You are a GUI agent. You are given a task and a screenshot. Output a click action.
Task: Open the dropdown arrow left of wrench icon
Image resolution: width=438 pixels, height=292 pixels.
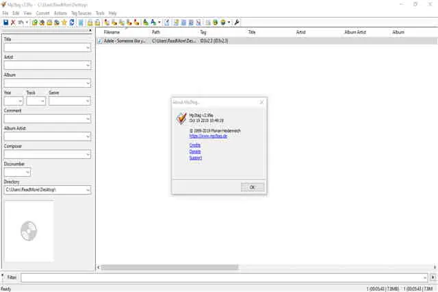[x=229, y=23]
